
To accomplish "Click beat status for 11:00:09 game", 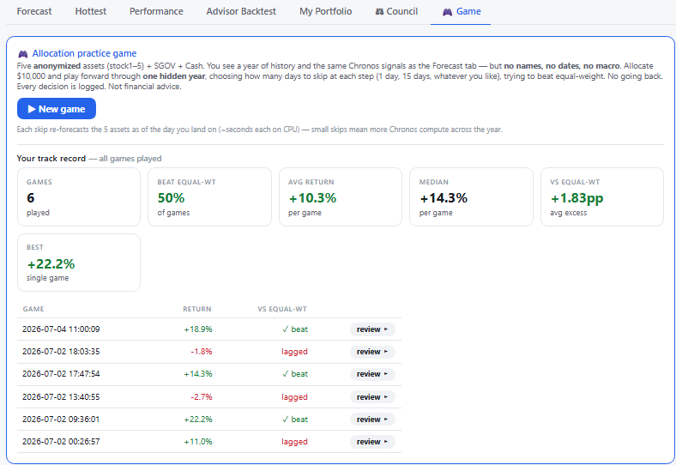I will click(295, 329).
